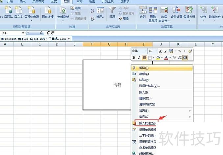
Task: Open Borders dropdown arrow in mini toolbar
Action: [154, 58]
